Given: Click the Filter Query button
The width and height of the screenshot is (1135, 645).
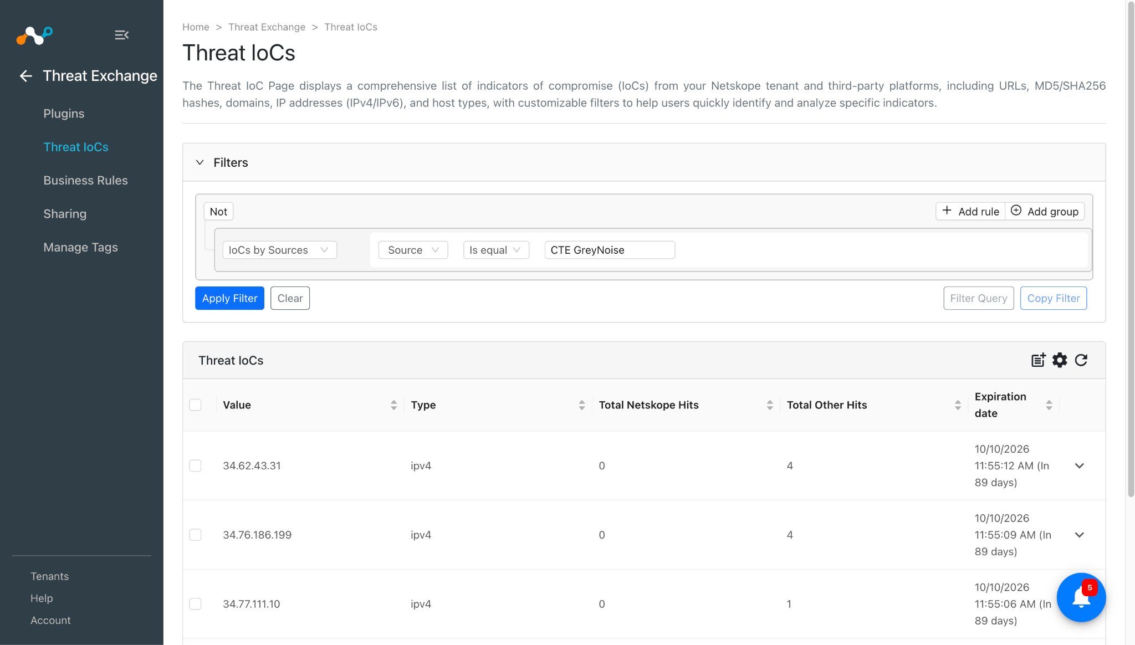Looking at the screenshot, I should click(978, 298).
